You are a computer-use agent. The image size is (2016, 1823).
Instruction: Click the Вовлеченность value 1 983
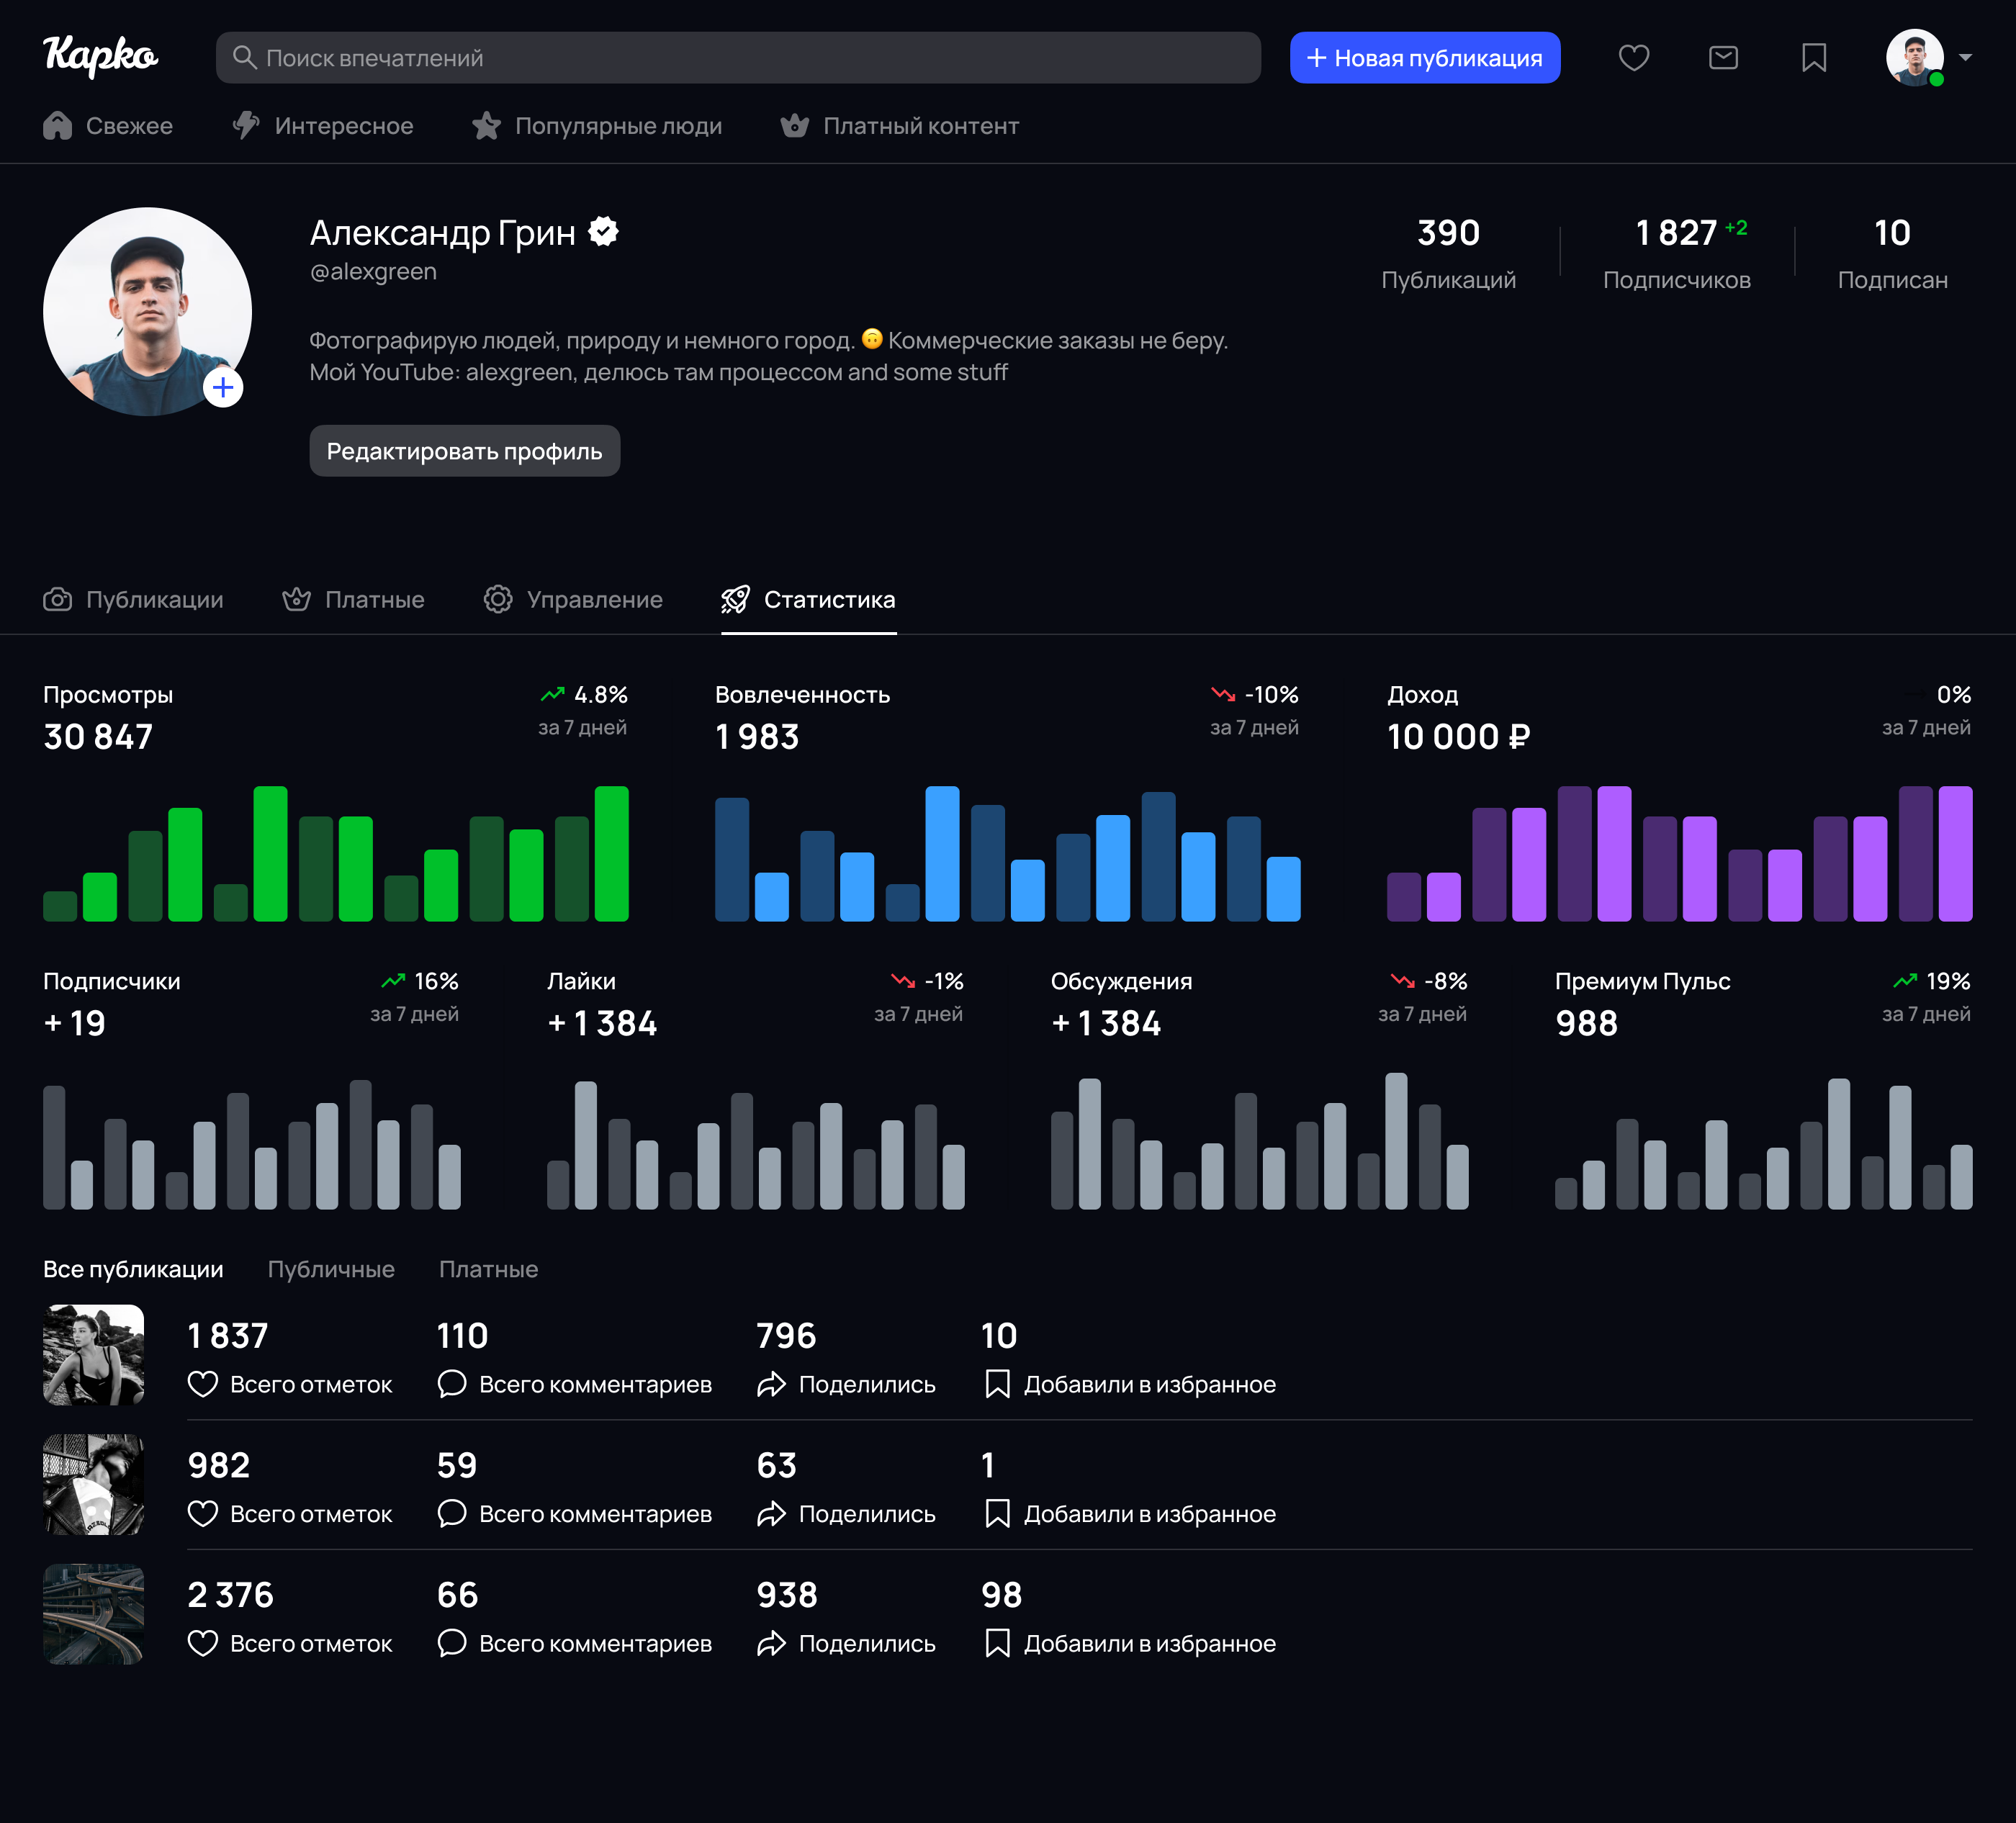tap(757, 737)
